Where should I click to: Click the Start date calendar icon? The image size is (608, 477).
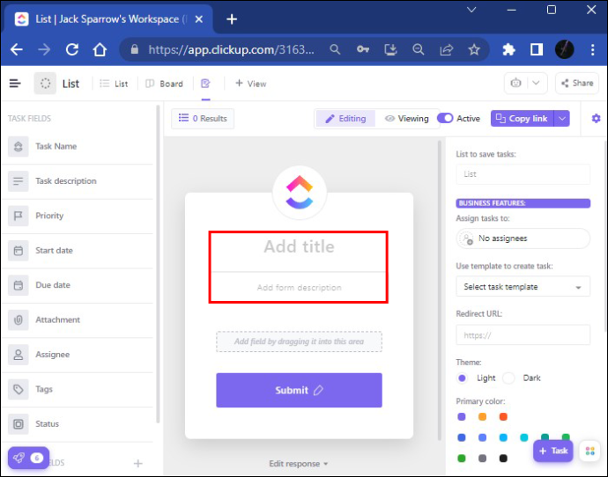click(x=18, y=251)
